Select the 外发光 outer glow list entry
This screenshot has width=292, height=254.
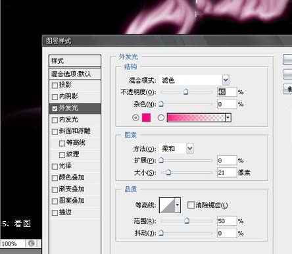(75, 109)
